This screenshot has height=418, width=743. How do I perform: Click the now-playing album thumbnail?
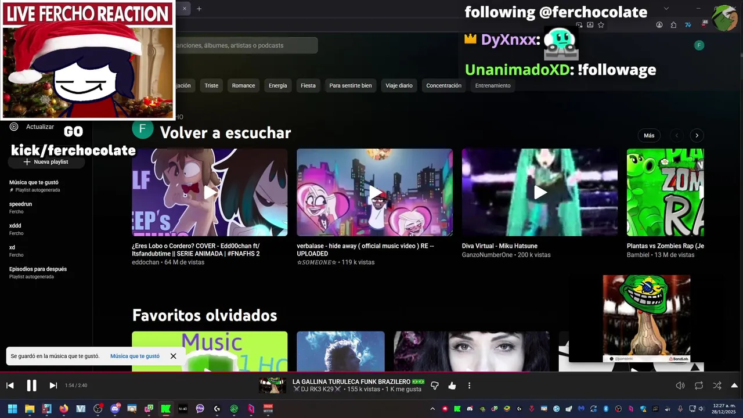point(272,385)
